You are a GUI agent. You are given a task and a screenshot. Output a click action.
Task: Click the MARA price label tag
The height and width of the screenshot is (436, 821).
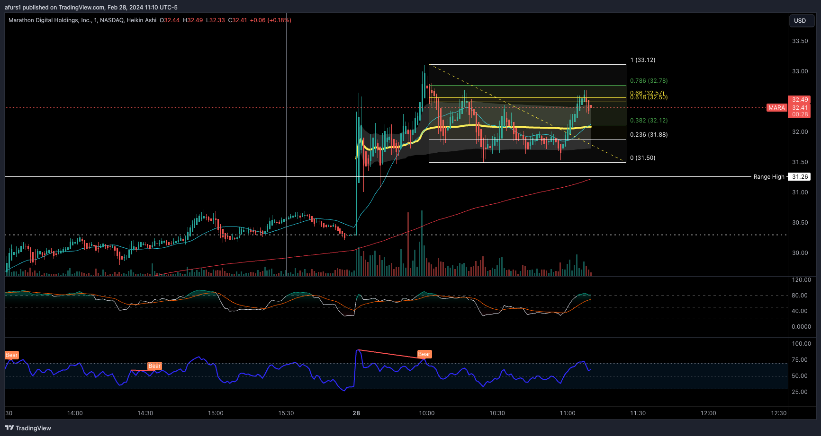(x=776, y=108)
